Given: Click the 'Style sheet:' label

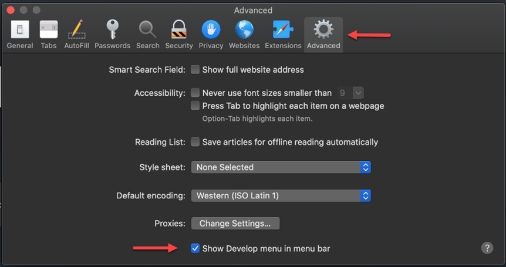Looking at the screenshot, I should (163, 167).
